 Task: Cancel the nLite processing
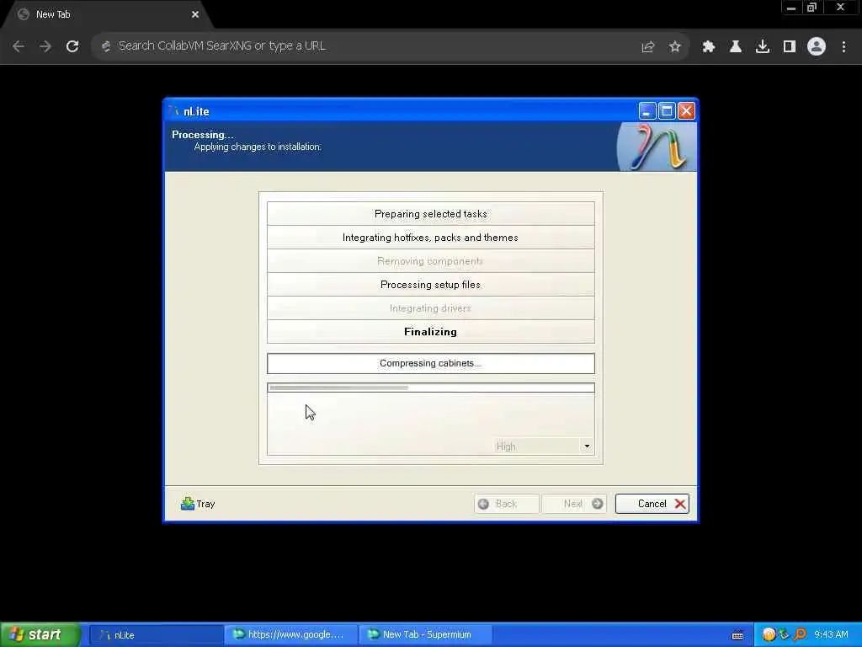tap(652, 504)
